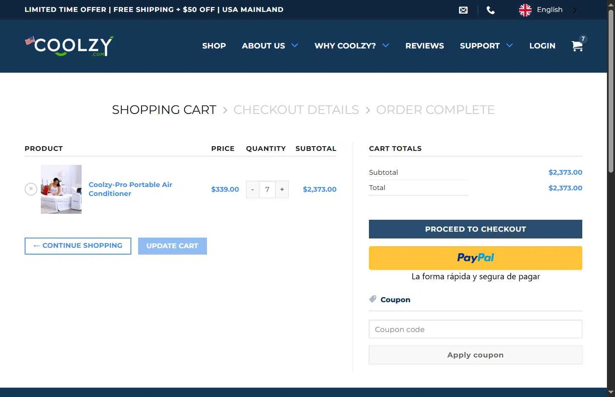Viewport: 615px width, 397px height.
Task: Click the phone icon in top bar
Action: point(490,10)
